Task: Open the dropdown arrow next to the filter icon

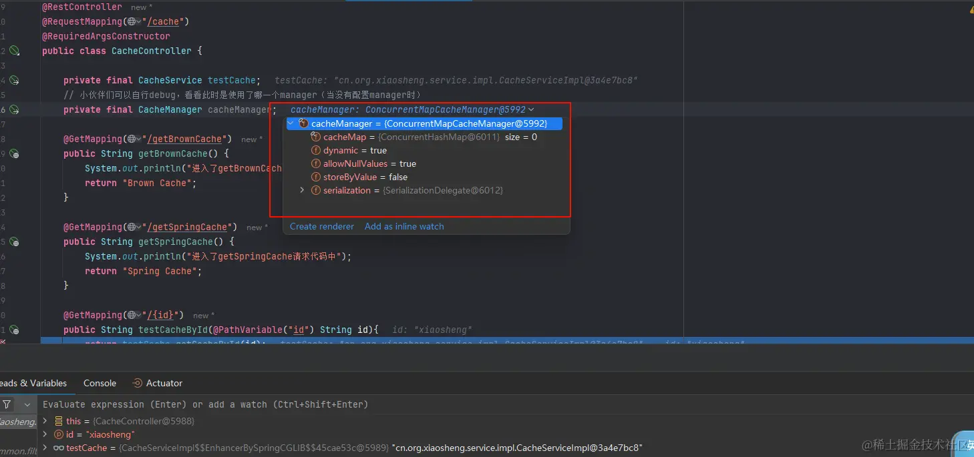Action: tap(27, 404)
